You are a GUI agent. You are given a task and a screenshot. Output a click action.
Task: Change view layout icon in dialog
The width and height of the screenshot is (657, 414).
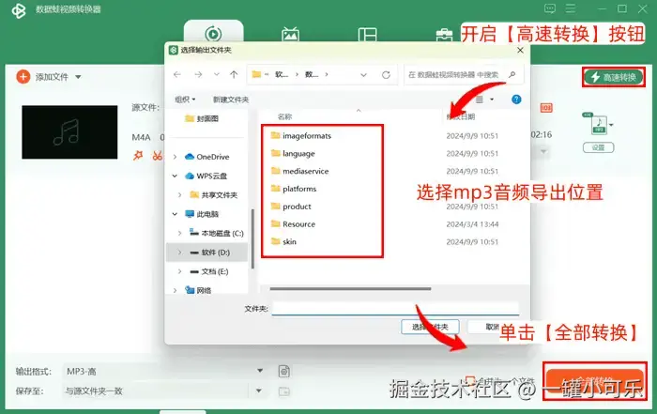[480, 100]
